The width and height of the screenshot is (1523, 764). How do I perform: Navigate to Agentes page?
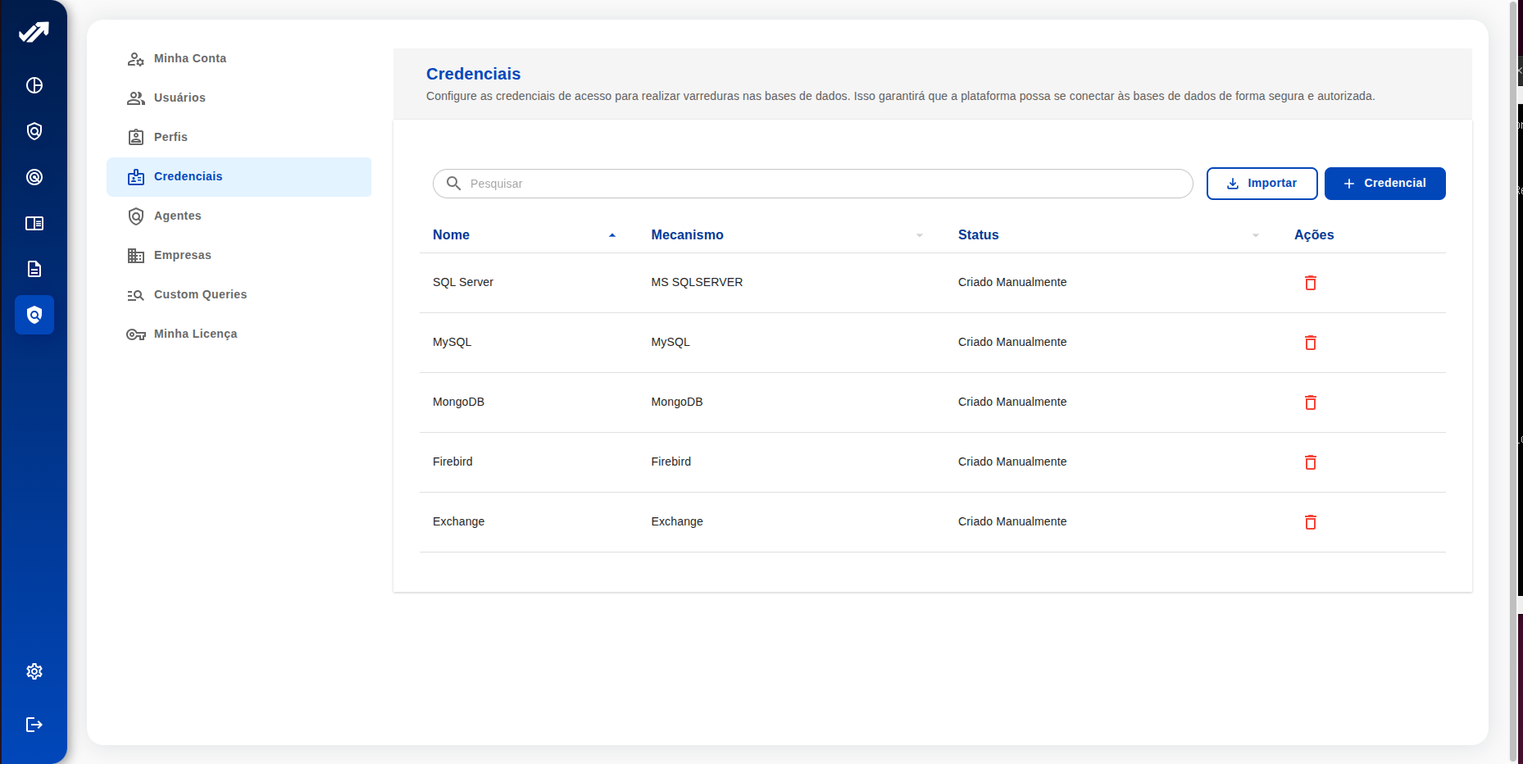pyautogui.click(x=177, y=216)
